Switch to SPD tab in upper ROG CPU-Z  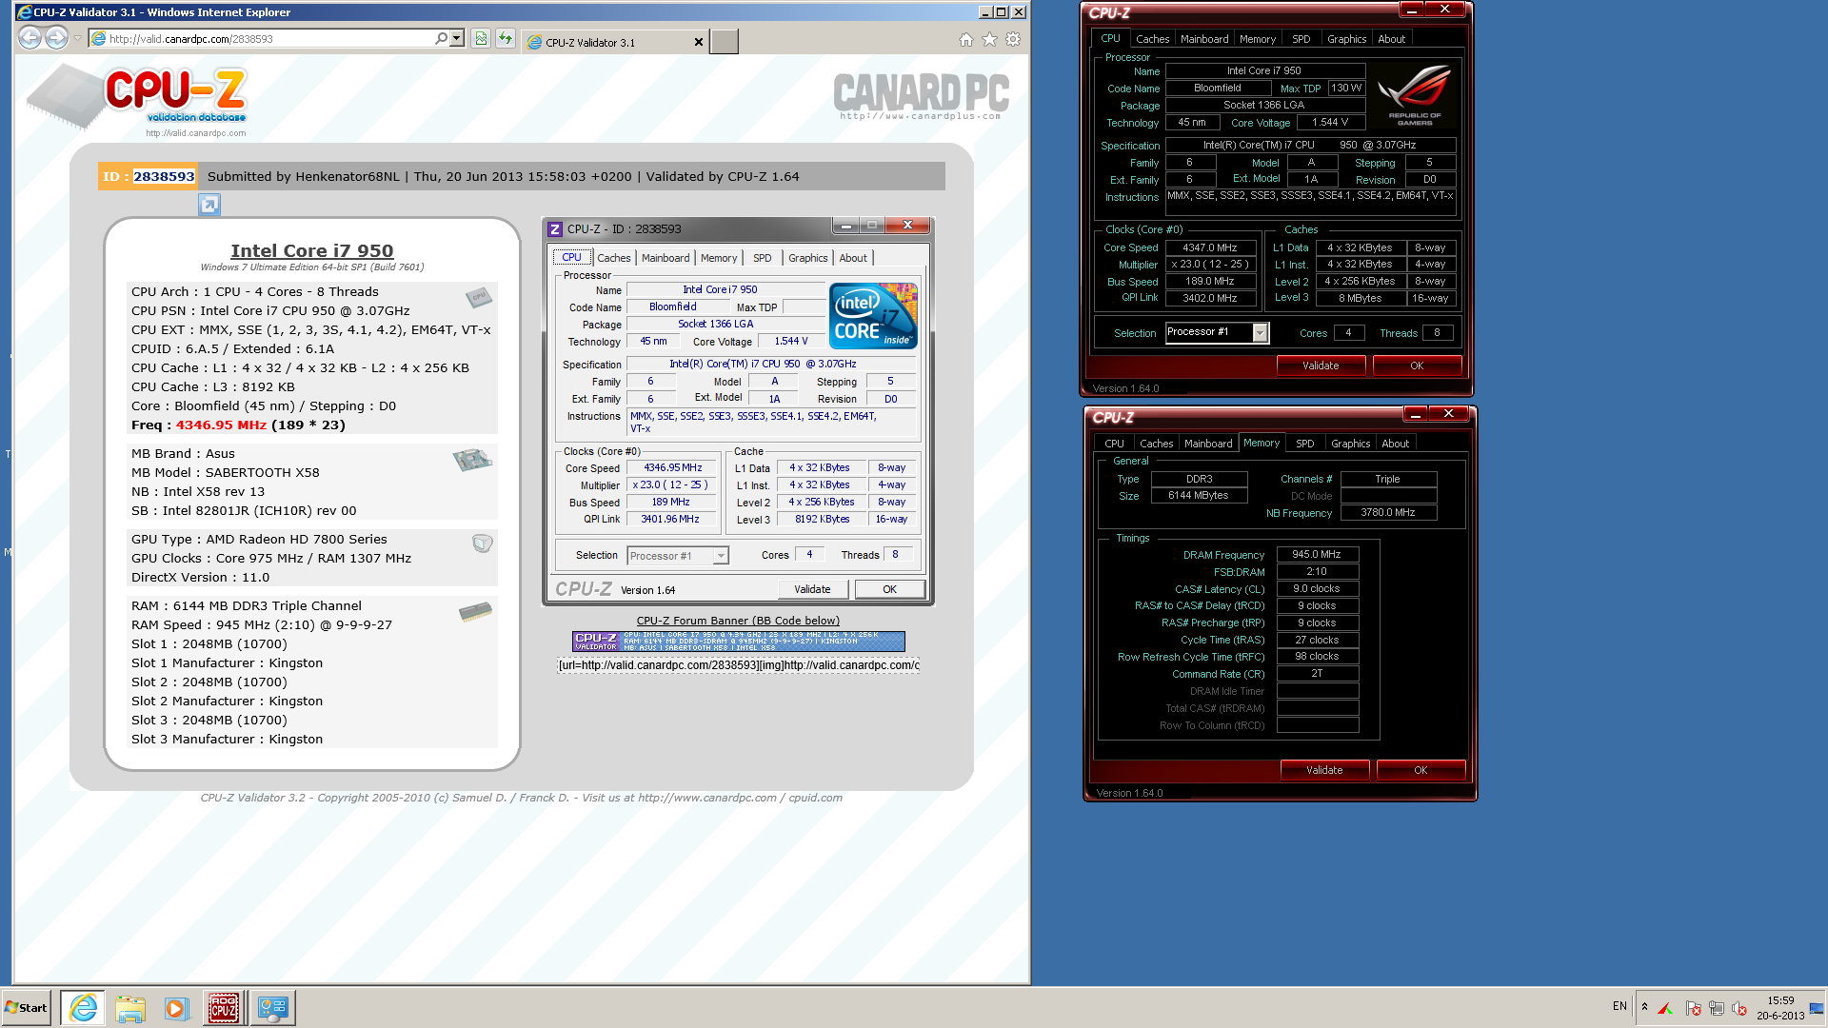point(1301,39)
